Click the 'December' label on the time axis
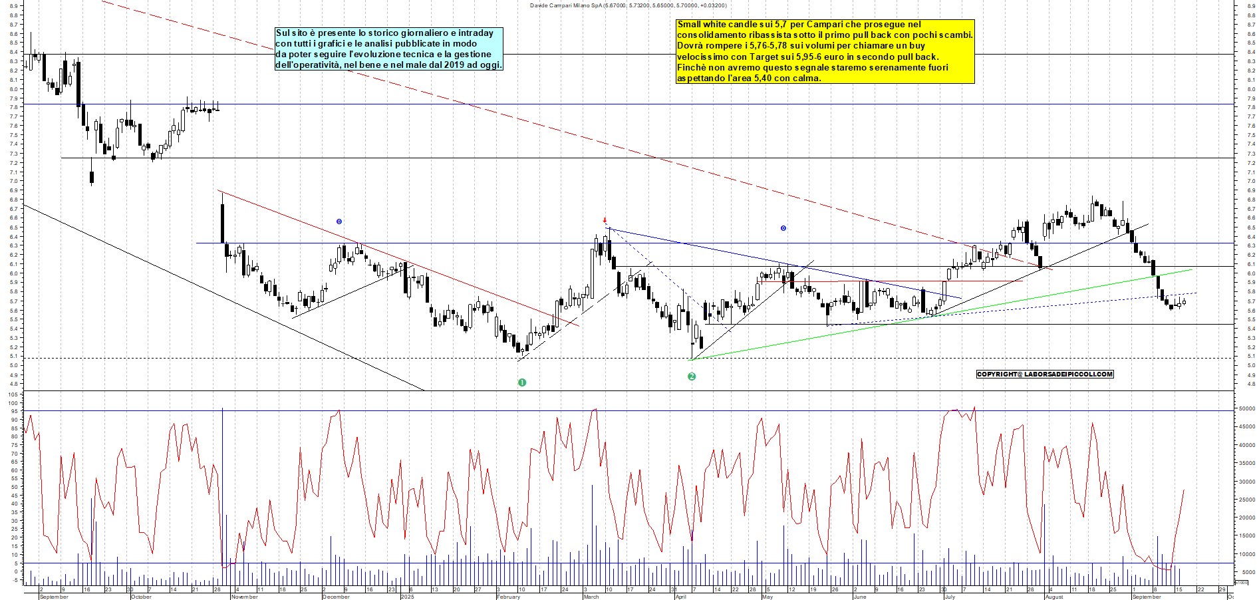Image resolution: width=1257 pixels, height=600 pixels. coord(336,597)
